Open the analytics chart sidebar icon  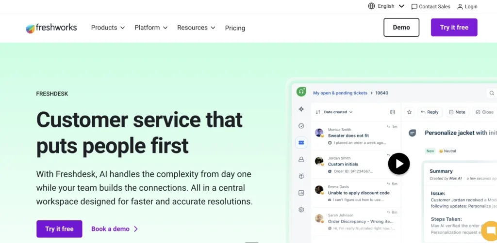coord(301,193)
